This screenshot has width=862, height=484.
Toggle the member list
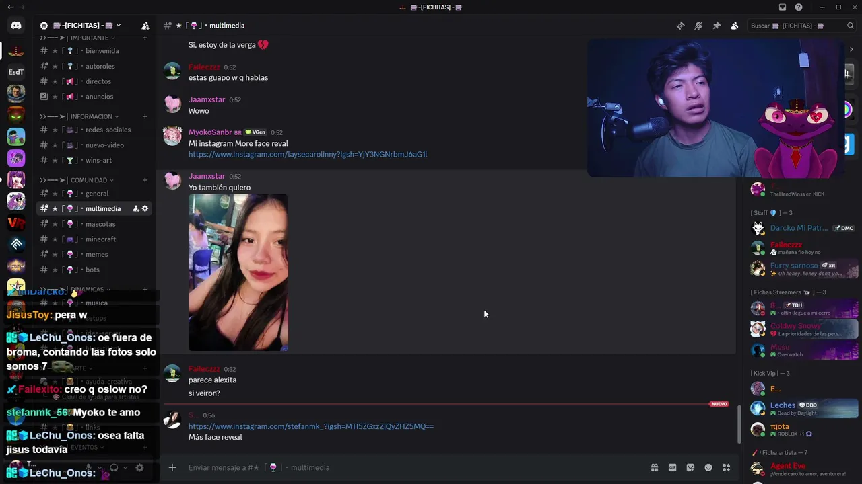pyautogui.click(x=735, y=26)
